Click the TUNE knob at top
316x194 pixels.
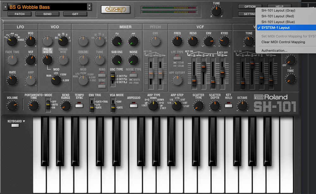coord(216,11)
